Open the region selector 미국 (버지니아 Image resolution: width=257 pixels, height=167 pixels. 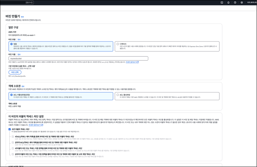pos(252,2)
